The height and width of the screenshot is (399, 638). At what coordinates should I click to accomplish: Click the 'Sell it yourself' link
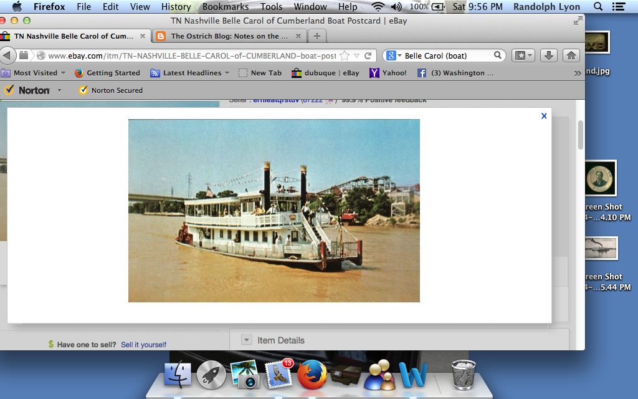point(143,345)
